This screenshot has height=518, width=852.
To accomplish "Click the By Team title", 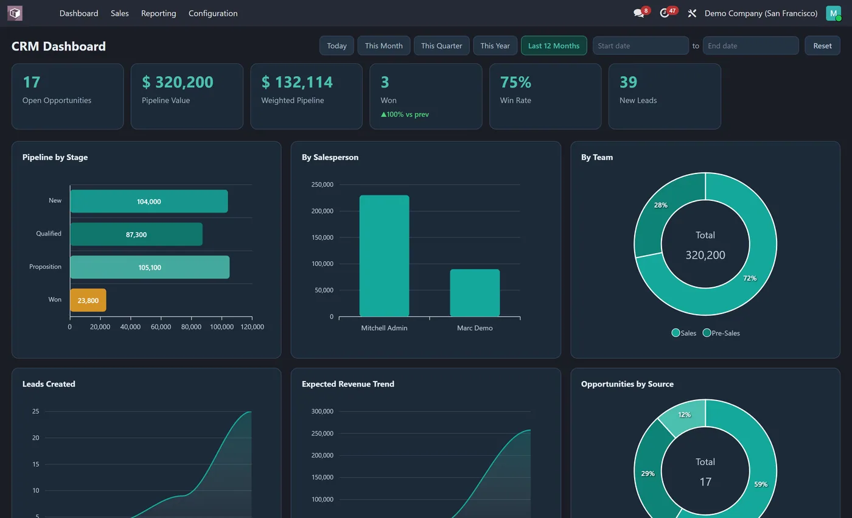I will (597, 157).
